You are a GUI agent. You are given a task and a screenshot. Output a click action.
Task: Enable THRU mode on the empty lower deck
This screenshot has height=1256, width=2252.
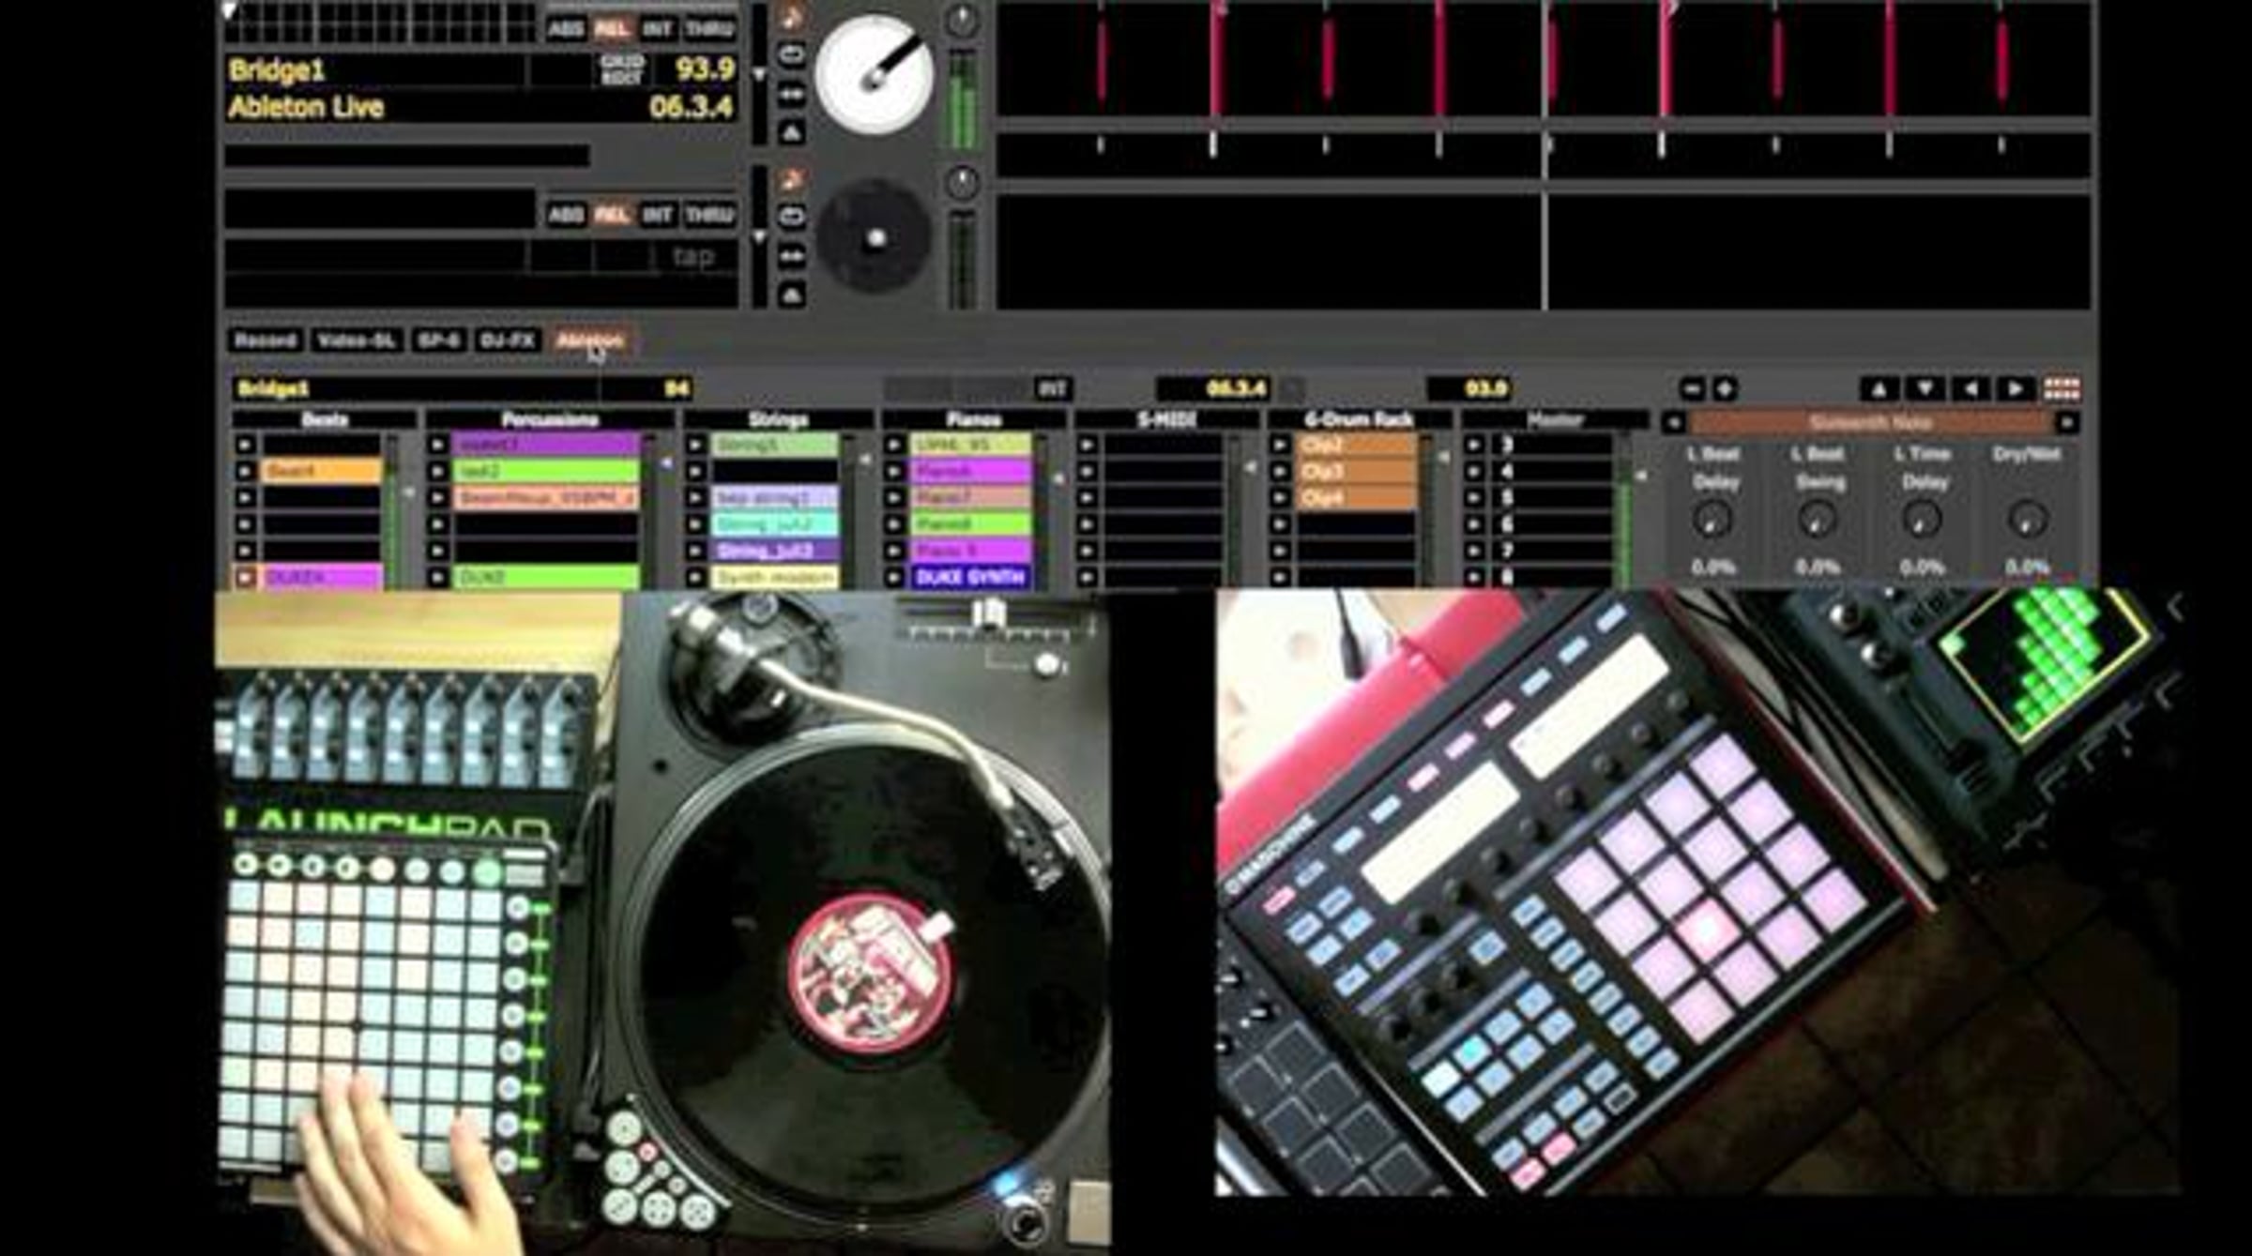(708, 216)
